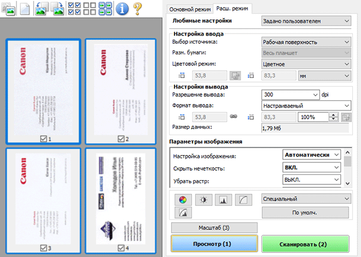Click the 100% scale input field

click(313, 117)
